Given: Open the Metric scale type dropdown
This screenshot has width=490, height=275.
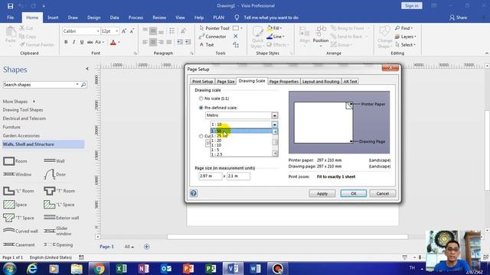Looking at the screenshot, I should click(x=275, y=115).
